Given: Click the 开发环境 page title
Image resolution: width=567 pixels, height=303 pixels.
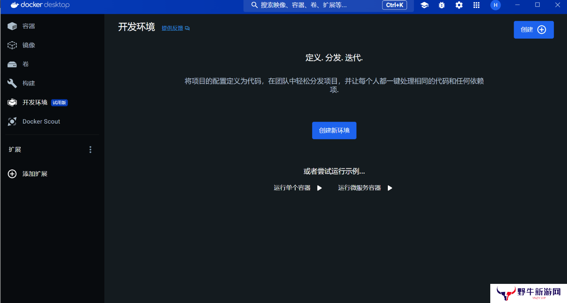Looking at the screenshot, I should (x=137, y=27).
